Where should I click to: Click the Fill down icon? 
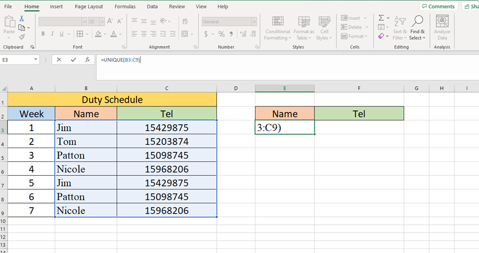[381, 27]
